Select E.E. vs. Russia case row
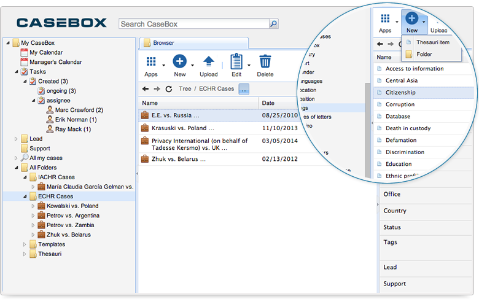The height and width of the screenshot is (307, 479). tap(219, 115)
